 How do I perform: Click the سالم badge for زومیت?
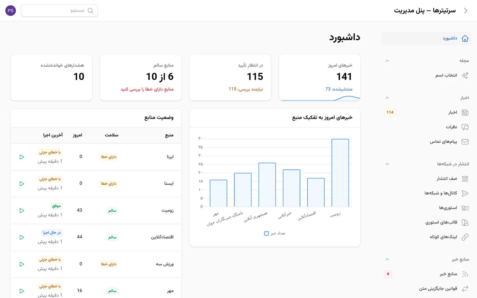pos(112,210)
